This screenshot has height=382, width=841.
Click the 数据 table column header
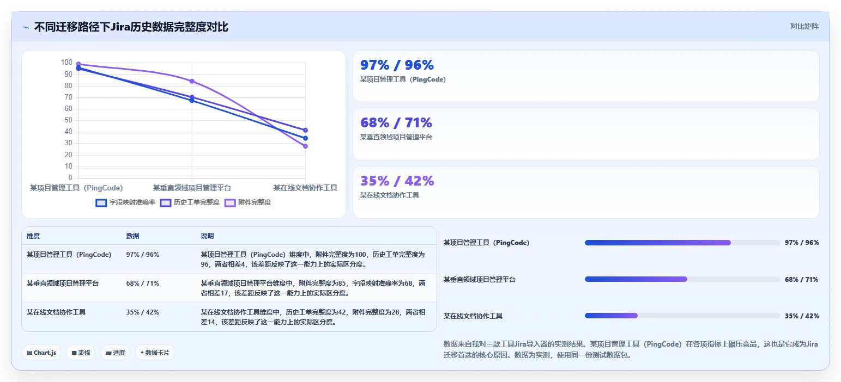tap(132, 236)
